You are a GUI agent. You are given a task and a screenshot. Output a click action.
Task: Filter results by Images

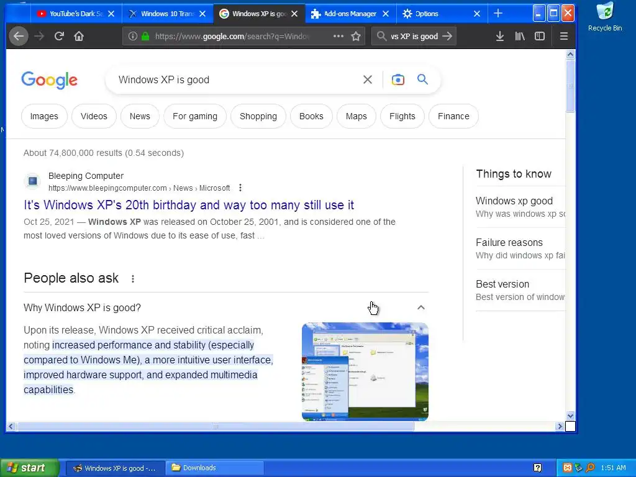click(x=44, y=116)
